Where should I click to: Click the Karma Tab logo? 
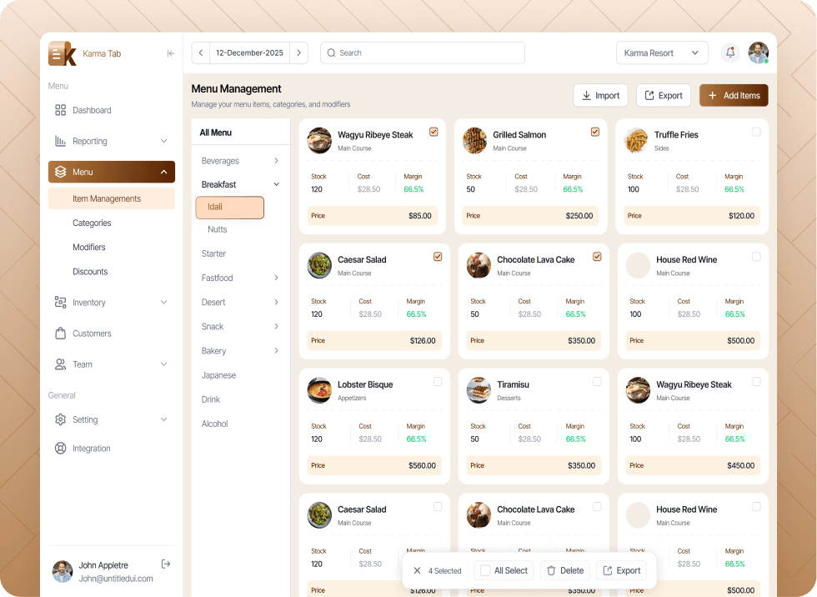pos(63,53)
